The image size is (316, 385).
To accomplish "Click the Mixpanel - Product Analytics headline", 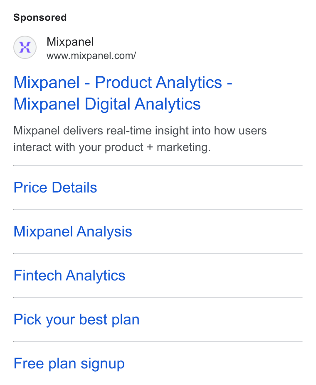I will pyautogui.click(x=123, y=82).
